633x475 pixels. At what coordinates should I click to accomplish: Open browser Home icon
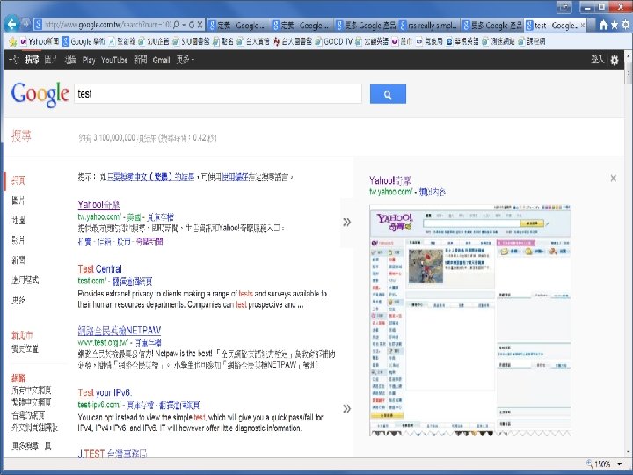pos(603,25)
